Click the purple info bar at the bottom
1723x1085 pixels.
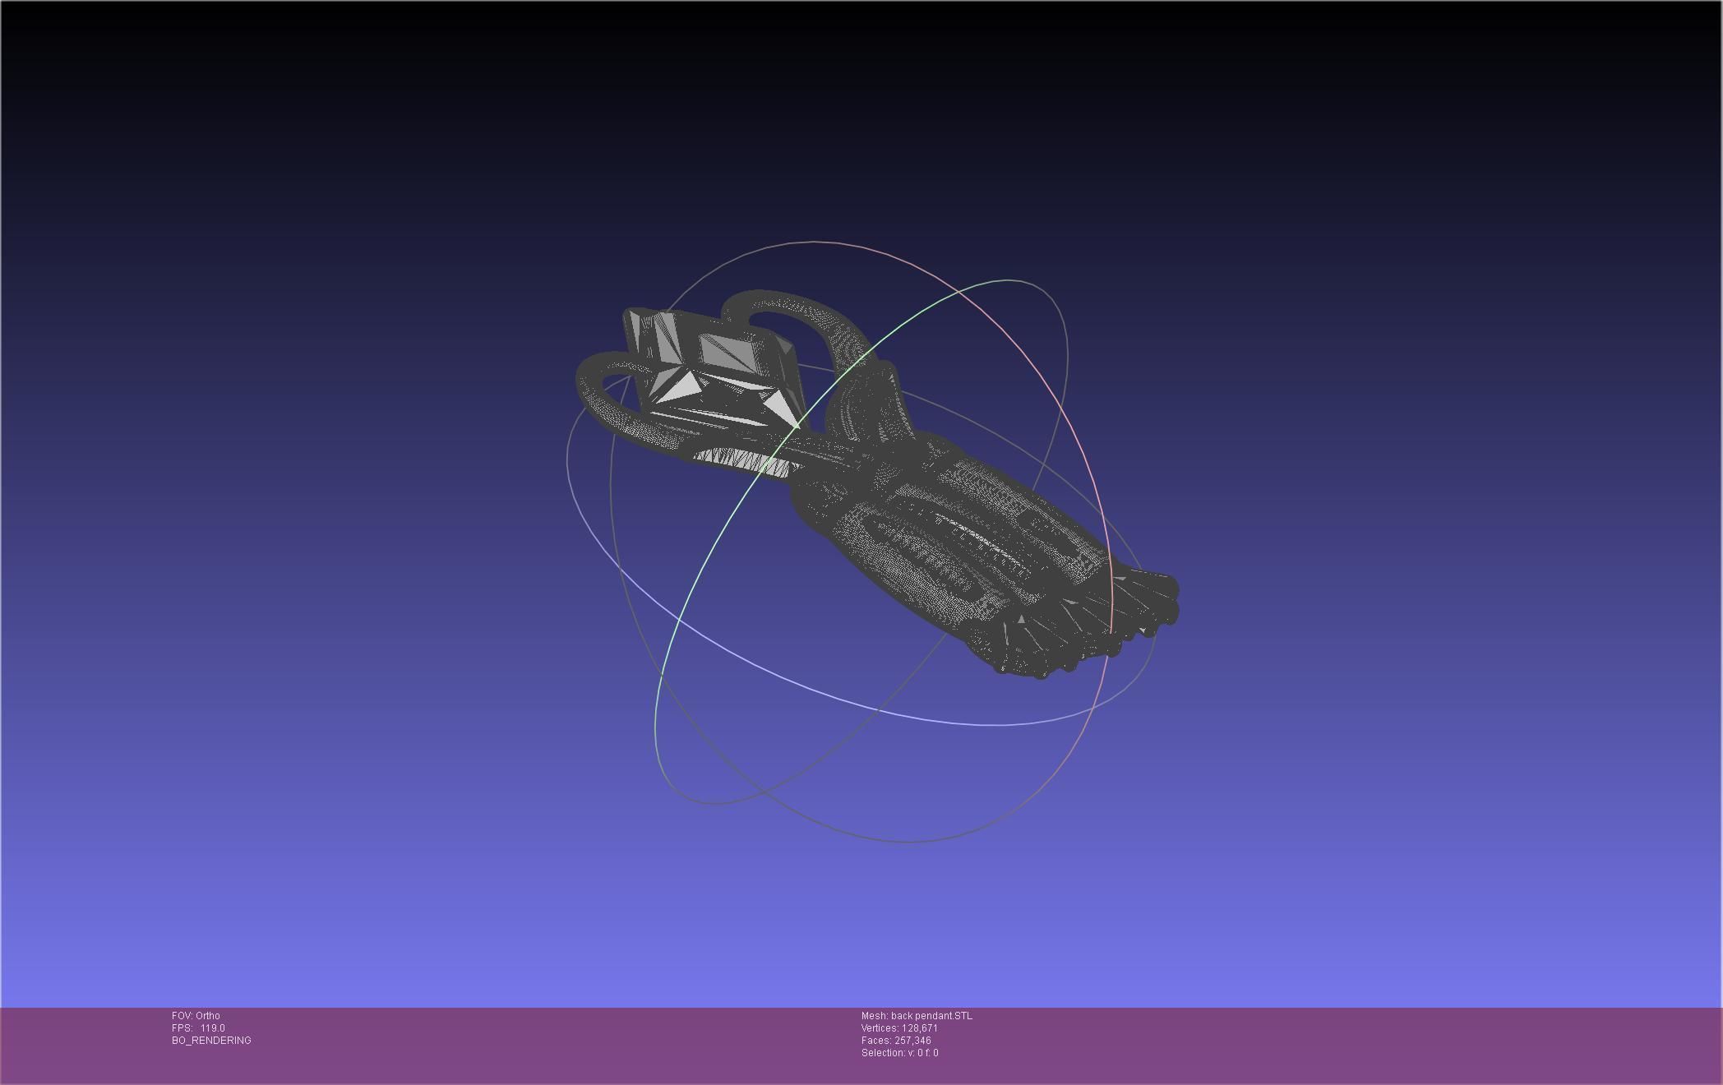pyautogui.click(x=1315, y=1044)
